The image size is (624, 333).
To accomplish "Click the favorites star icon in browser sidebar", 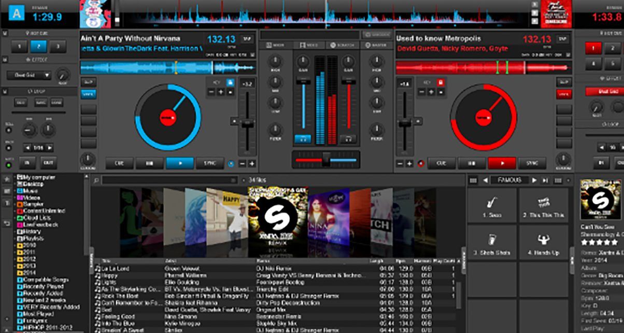I will (x=7, y=179).
